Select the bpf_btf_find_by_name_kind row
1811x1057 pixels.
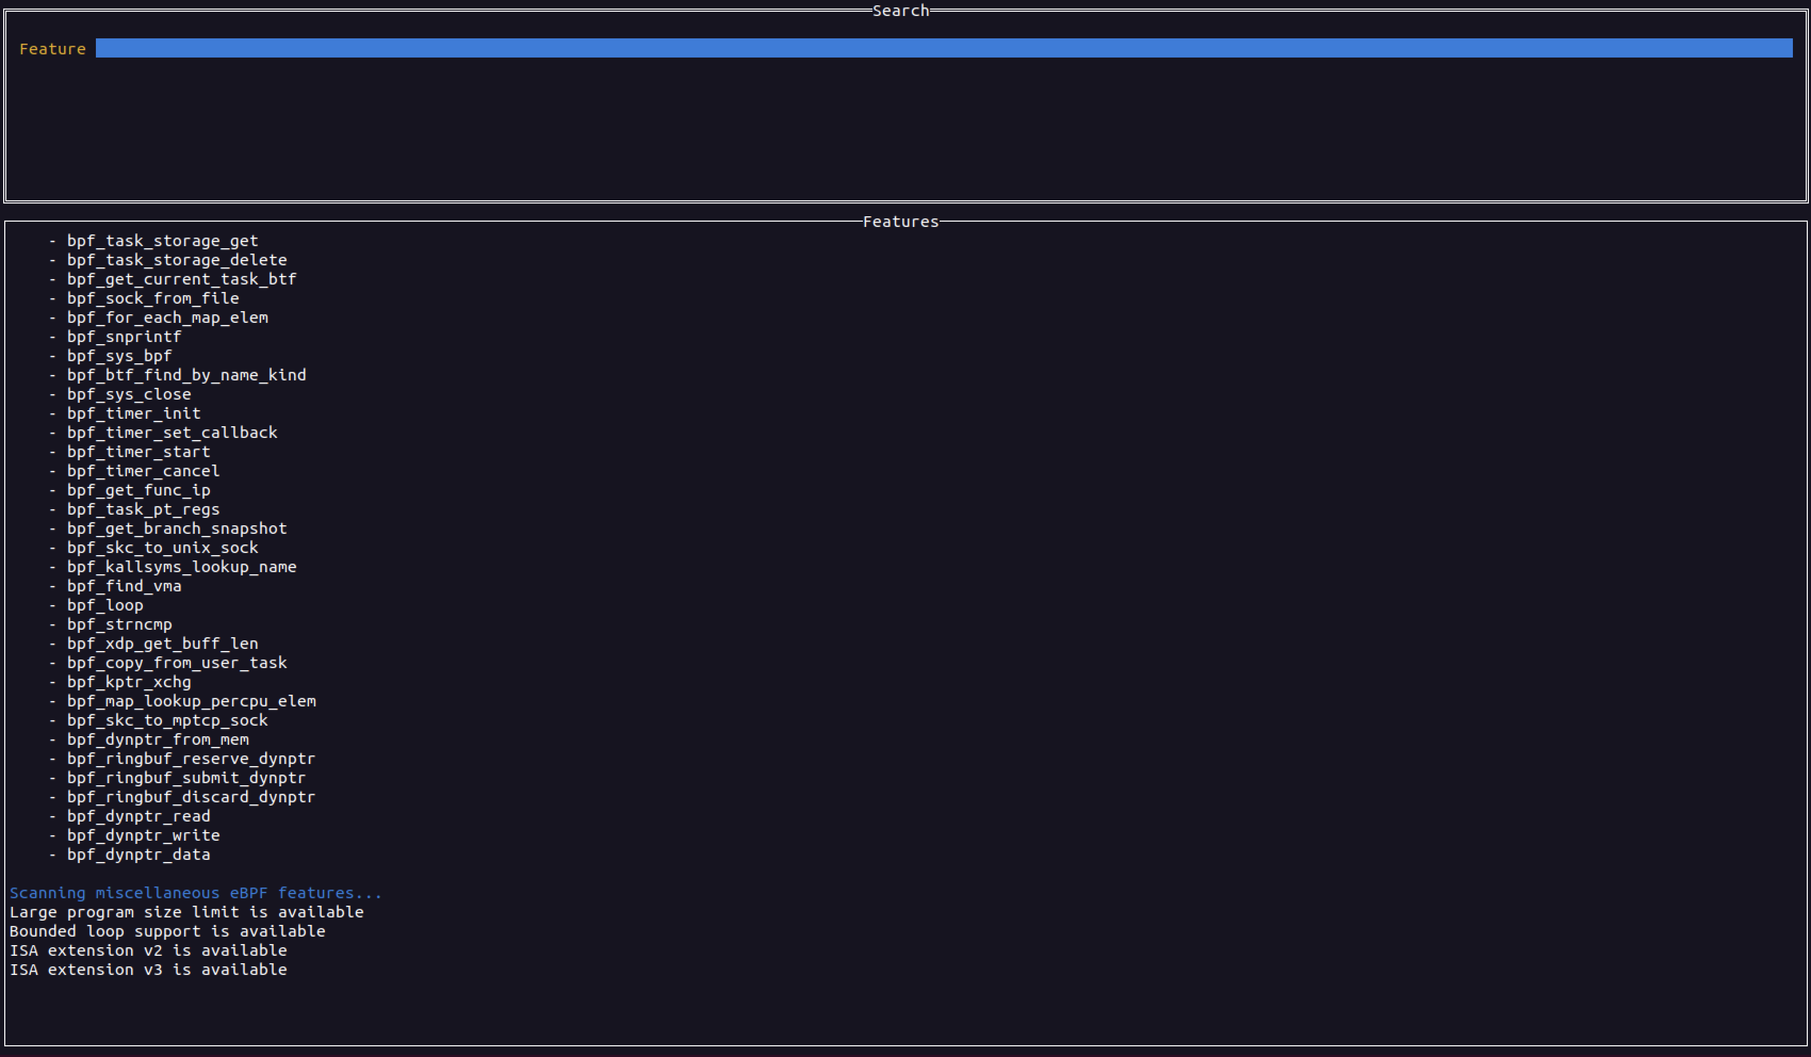point(187,375)
